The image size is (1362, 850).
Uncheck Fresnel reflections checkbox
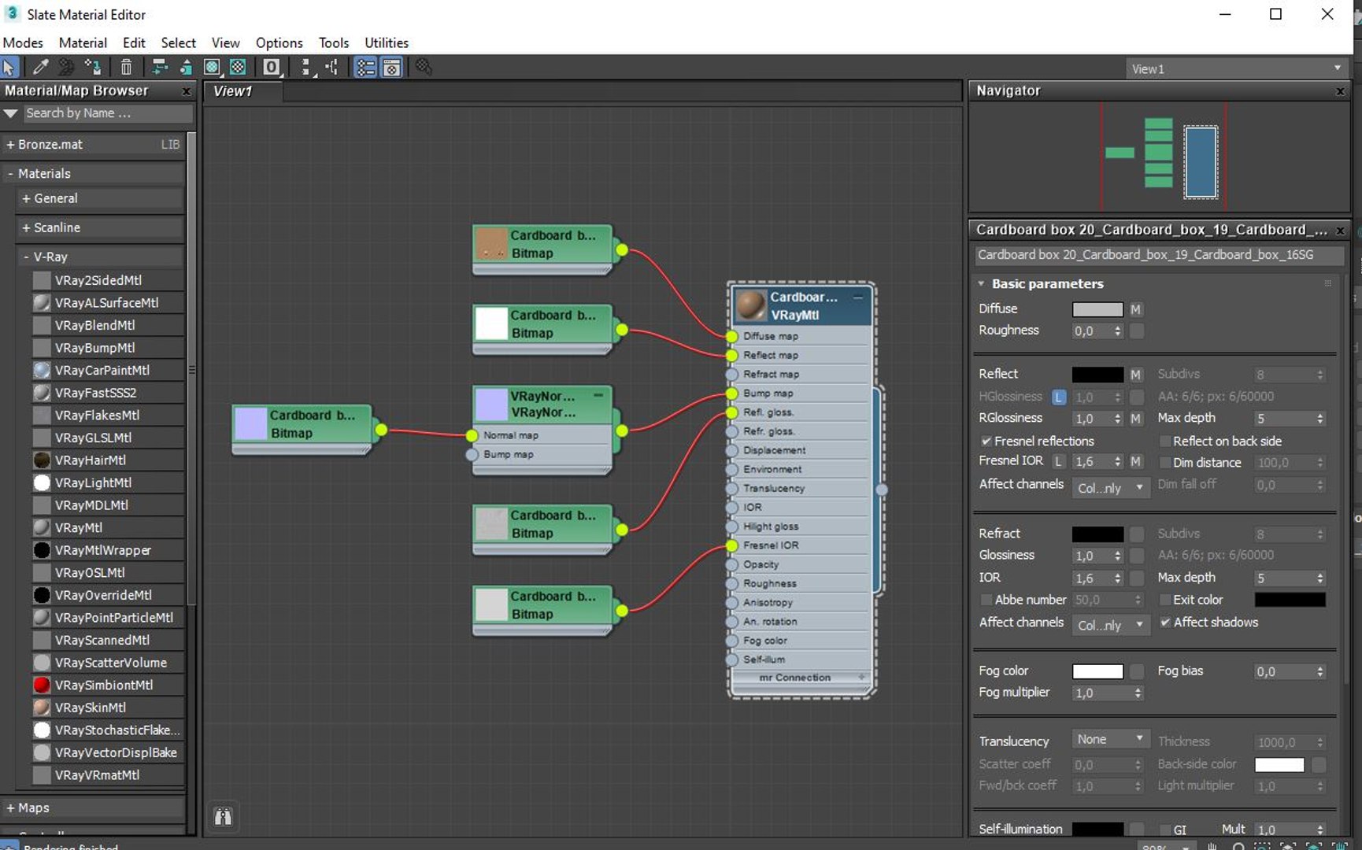(986, 442)
